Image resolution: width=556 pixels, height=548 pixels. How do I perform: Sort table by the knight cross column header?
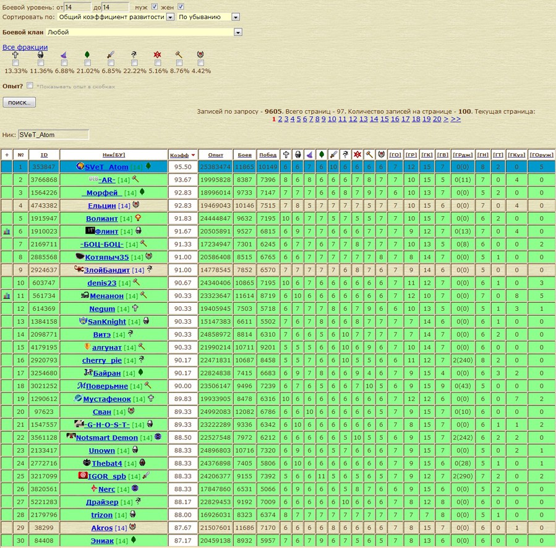pyautogui.click(x=286, y=154)
